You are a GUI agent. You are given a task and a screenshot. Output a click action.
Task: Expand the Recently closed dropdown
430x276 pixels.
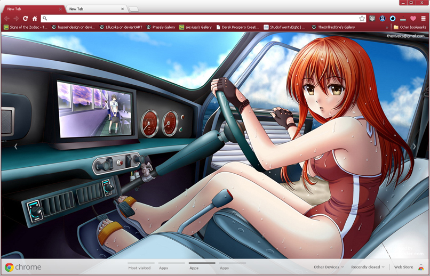368,267
